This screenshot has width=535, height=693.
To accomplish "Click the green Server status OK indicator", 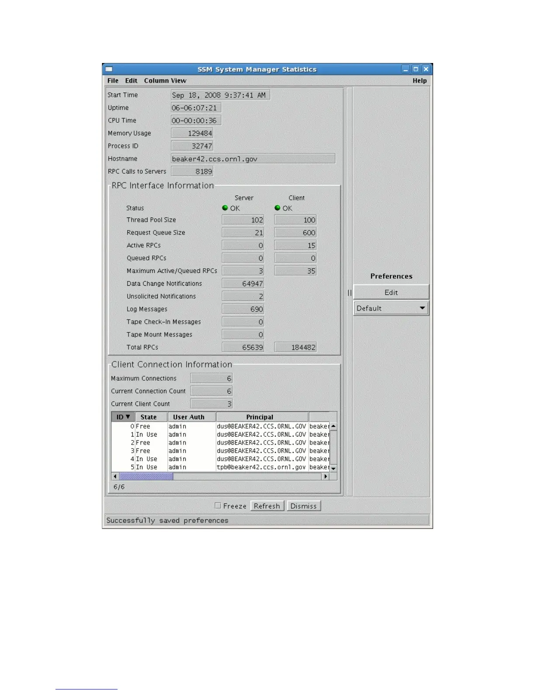I will tap(225, 208).
